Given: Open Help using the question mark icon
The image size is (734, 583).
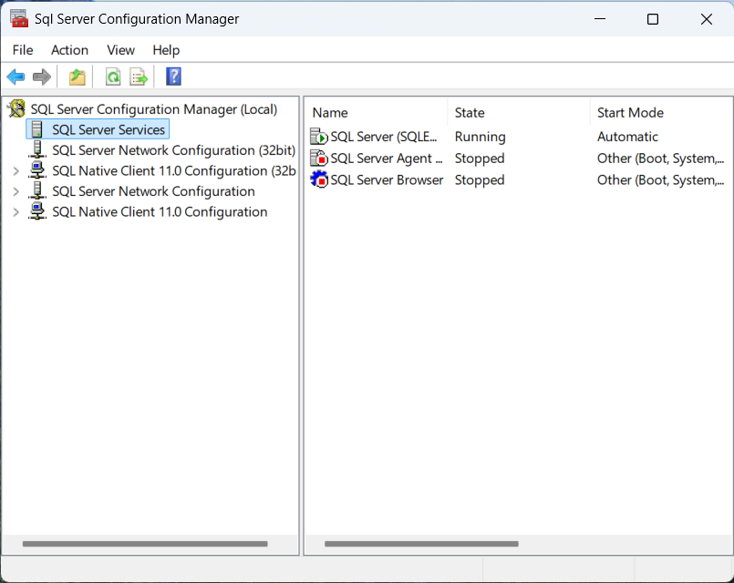Looking at the screenshot, I should (172, 77).
